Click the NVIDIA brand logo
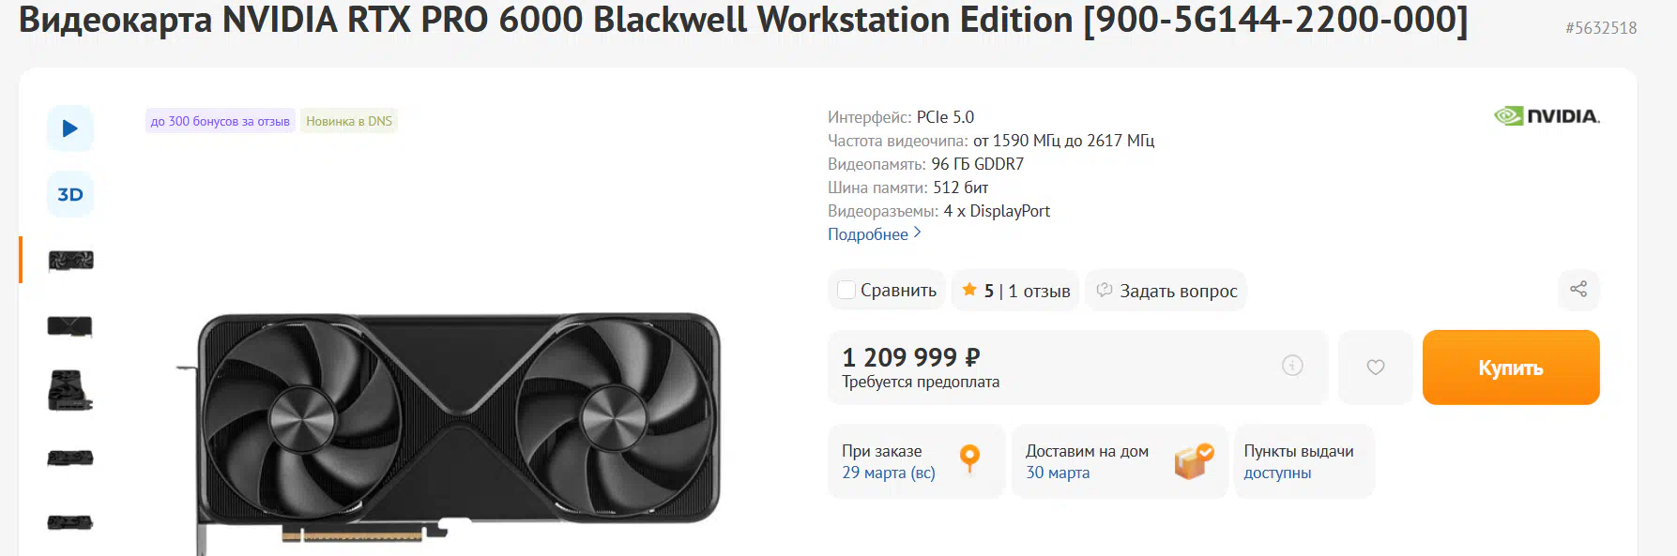The image size is (1677, 556). coord(1547,116)
